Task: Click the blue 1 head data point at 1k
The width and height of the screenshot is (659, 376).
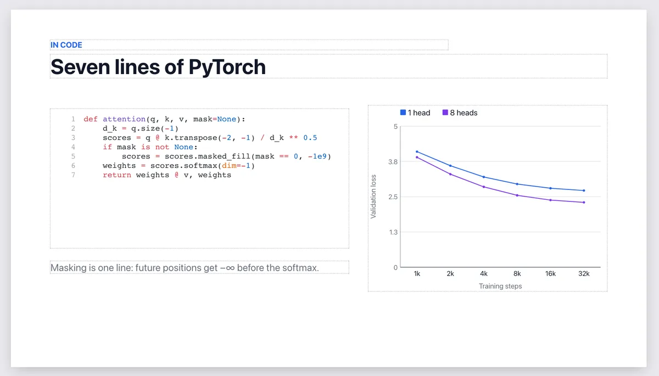Action: point(417,151)
